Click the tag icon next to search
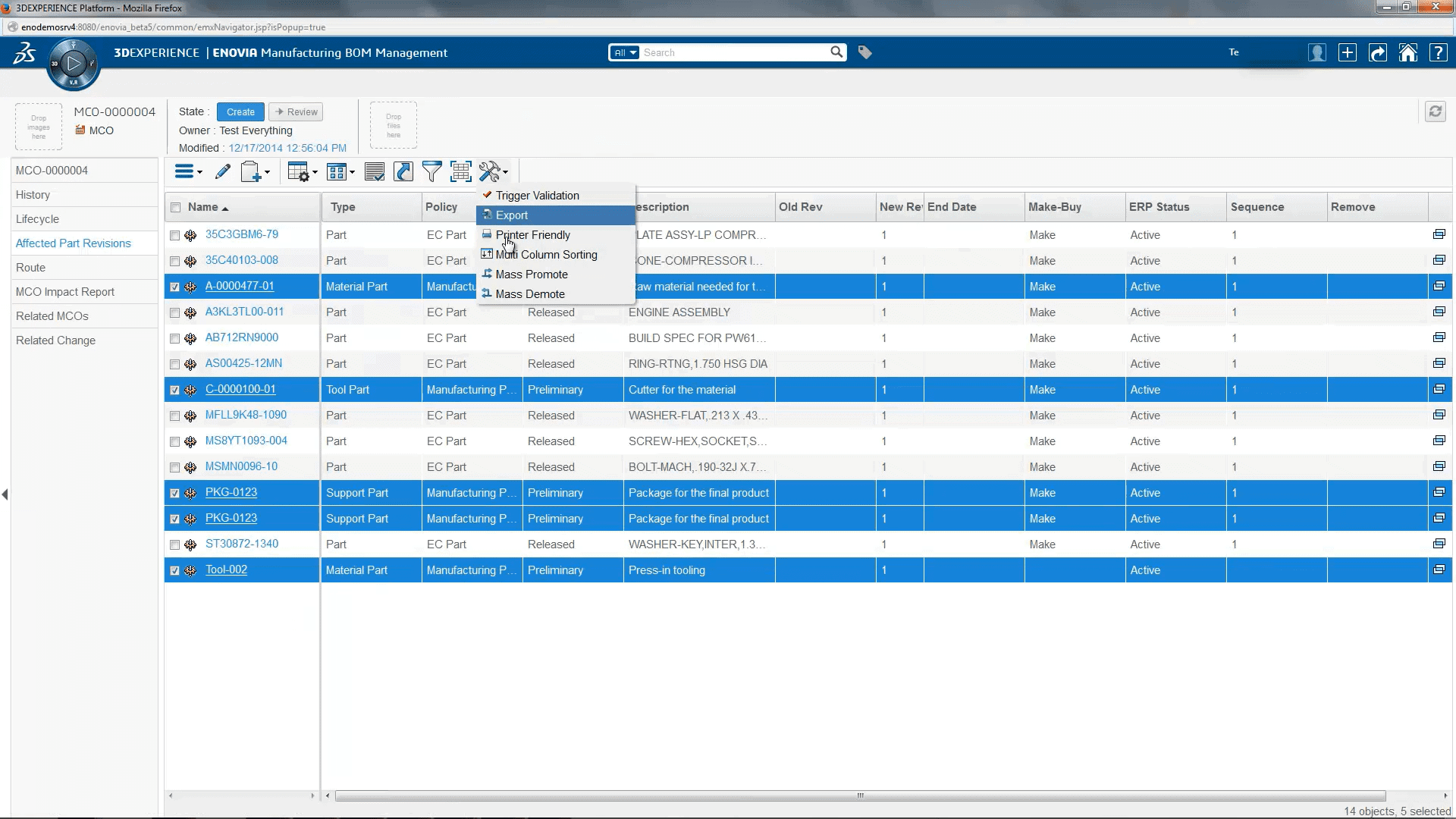This screenshot has width=1456, height=819. 864,52
